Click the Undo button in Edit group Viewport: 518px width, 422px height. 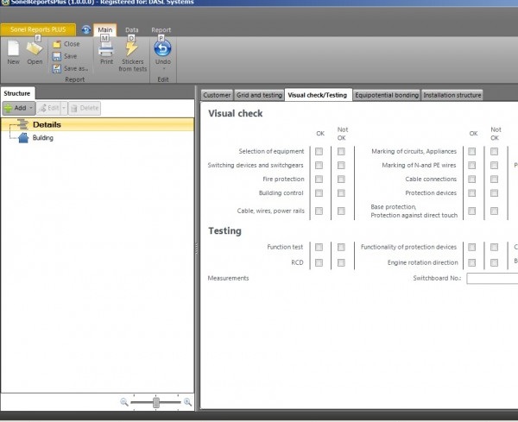(x=162, y=52)
